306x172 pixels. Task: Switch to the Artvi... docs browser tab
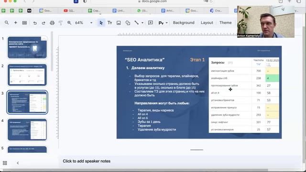click(167, 11)
